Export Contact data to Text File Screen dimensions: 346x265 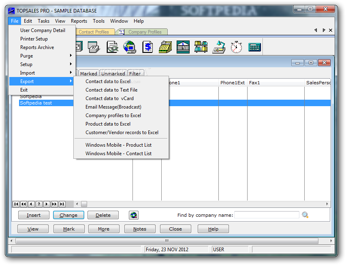coord(121,90)
